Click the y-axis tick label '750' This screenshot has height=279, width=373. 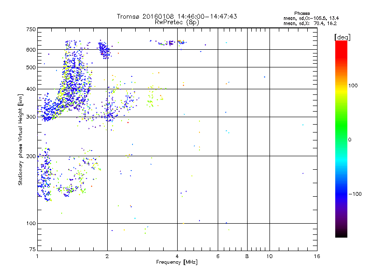pyautogui.click(x=31, y=29)
